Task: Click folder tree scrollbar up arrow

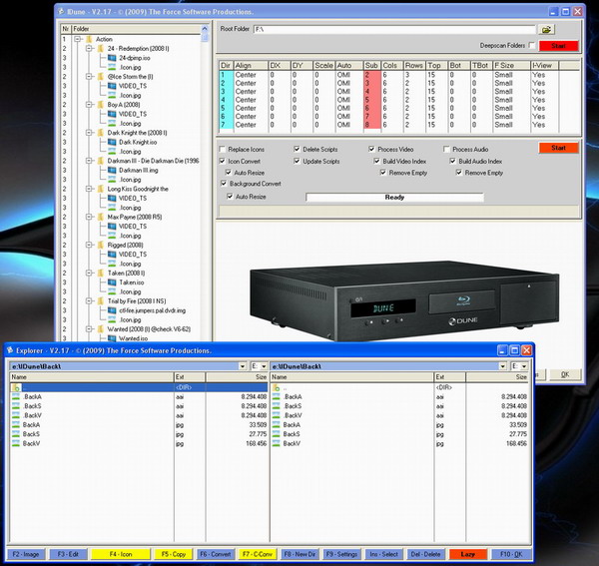Action: coord(205,29)
